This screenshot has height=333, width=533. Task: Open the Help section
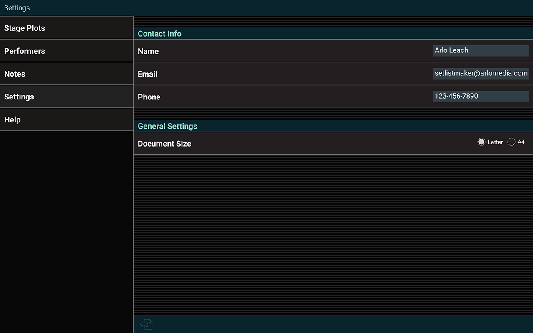coord(12,119)
